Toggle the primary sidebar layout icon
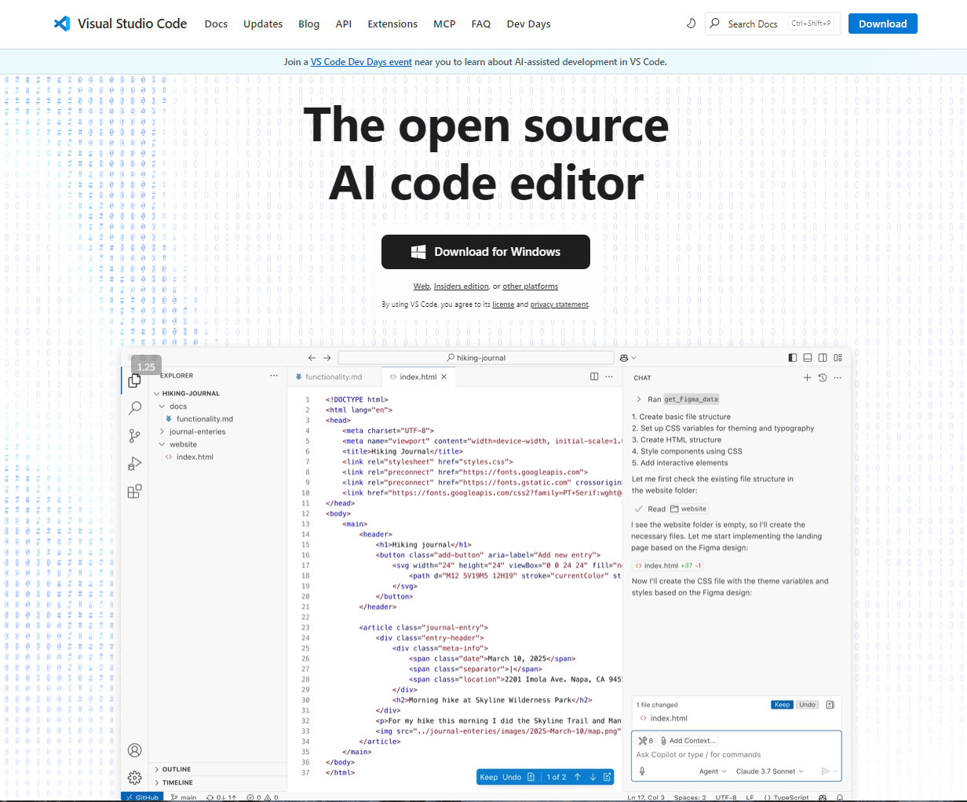The image size is (967, 802). click(x=792, y=358)
